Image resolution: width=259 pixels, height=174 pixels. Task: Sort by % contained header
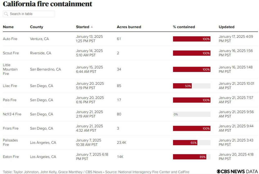click(x=184, y=27)
